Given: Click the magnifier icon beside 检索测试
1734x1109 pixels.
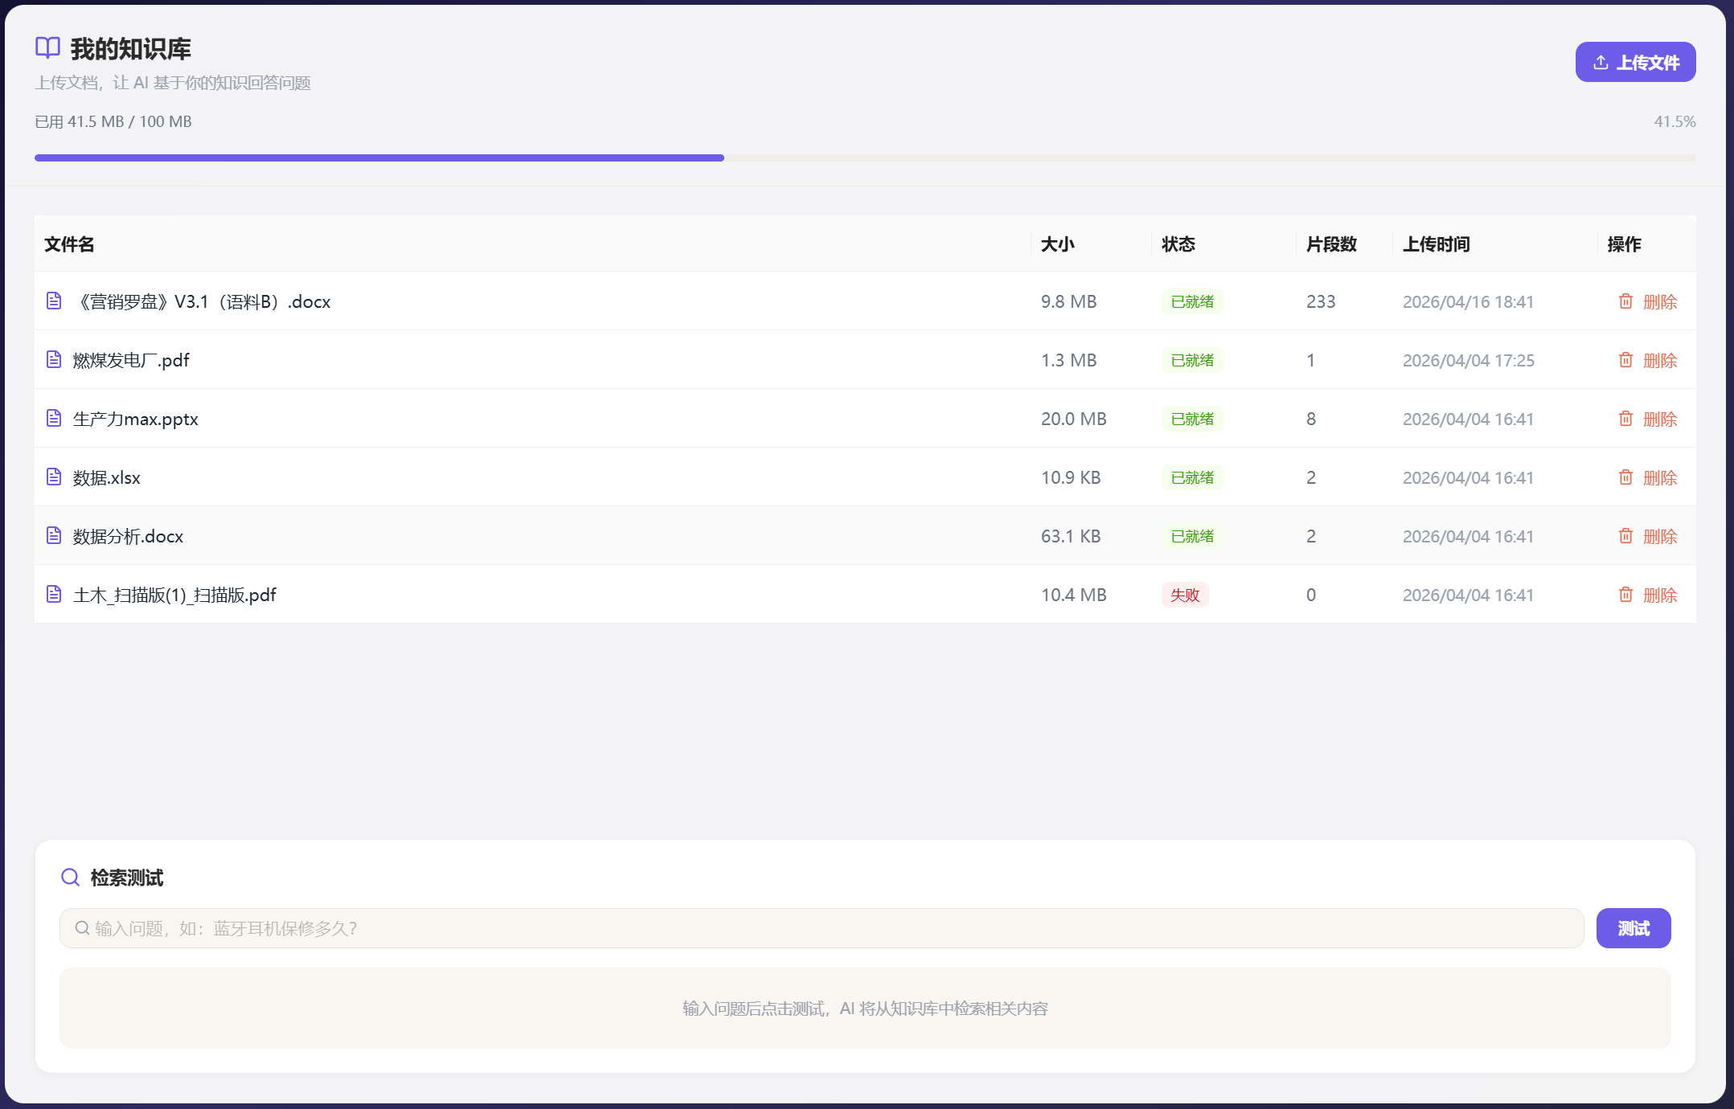Looking at the screenshot, I should coord(71,878).
